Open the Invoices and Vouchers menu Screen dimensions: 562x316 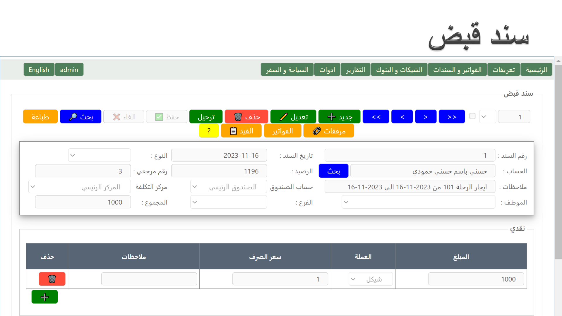[457, 70]
